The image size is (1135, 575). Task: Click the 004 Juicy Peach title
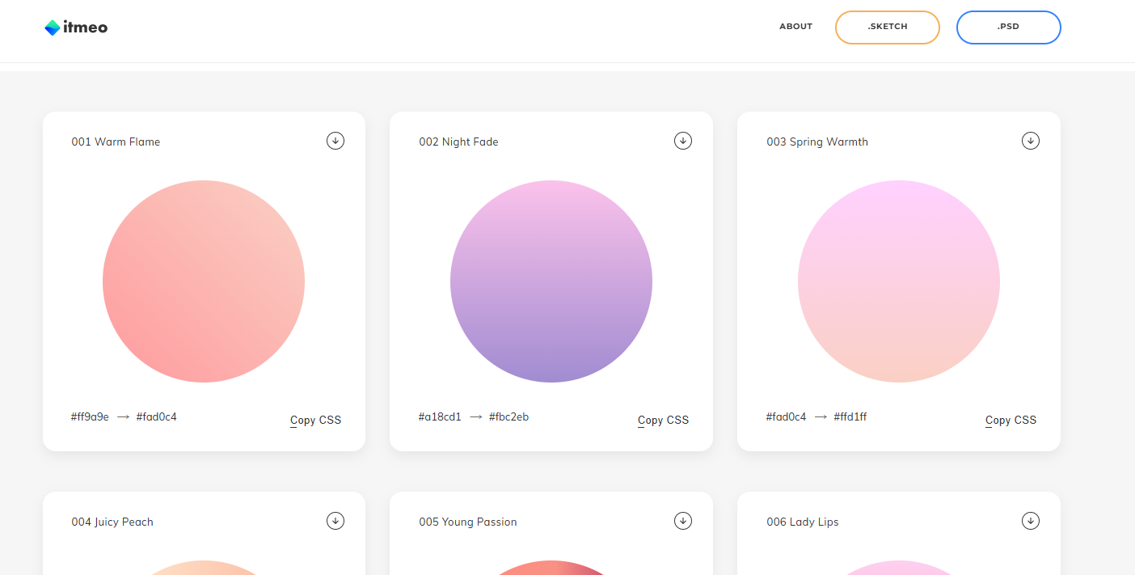[x=112, y=522]
